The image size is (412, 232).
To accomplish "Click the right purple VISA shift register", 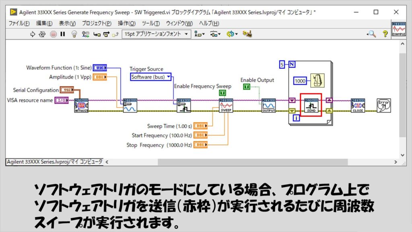I will tap(329, 100).
